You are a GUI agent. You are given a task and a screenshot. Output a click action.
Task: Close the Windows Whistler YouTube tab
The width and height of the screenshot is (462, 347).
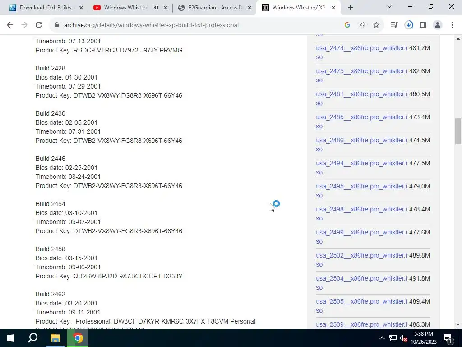point(166,8)
